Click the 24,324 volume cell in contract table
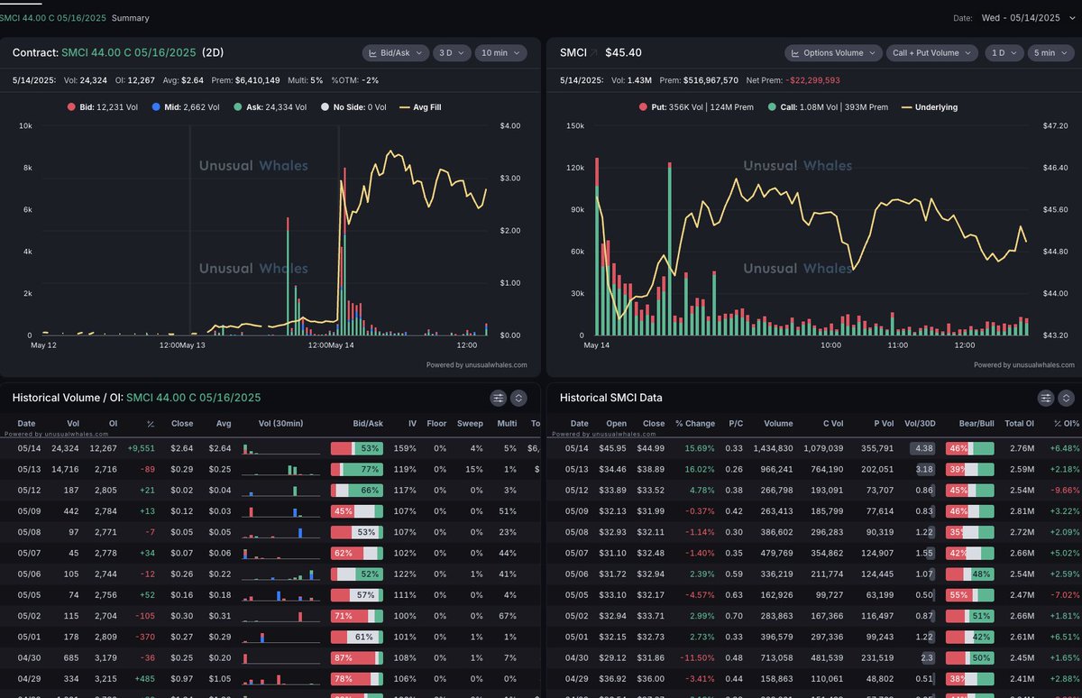This screenshot has height=698, width=1082. 65,448
